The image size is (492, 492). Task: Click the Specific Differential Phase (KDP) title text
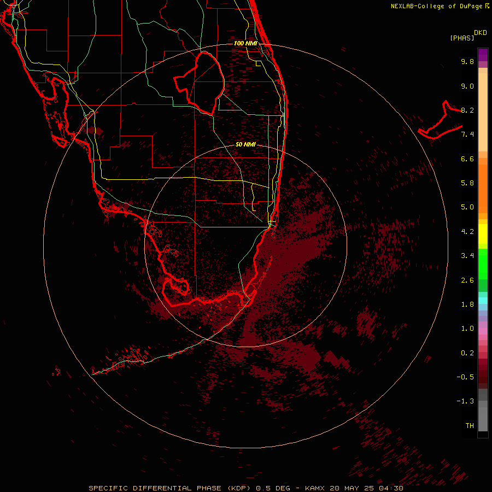pyautogui.click(x=169, y=488)
